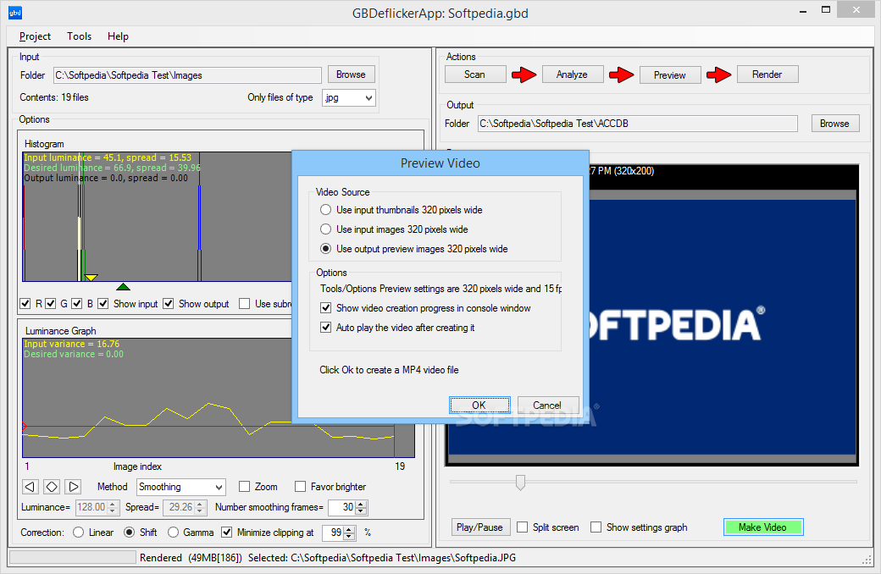
Task: Click the gbd app icon in title bar
Action: [15, 13]
